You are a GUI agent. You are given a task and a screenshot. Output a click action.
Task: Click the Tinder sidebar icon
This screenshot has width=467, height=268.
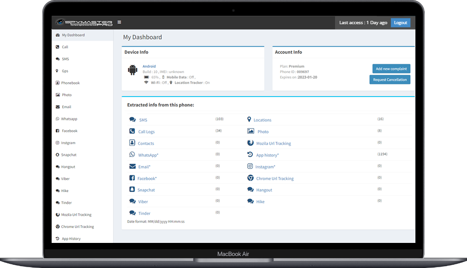tap(58, 203)
